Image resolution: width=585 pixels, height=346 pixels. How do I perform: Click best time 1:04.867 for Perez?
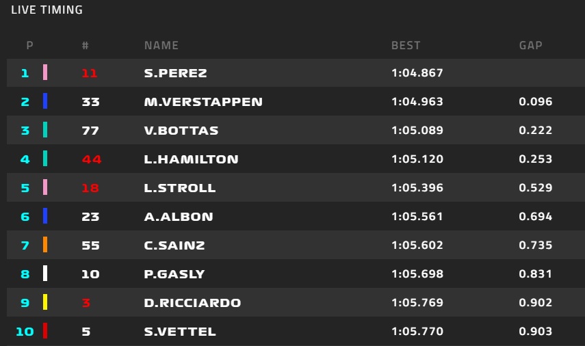(x=417, y=72)
